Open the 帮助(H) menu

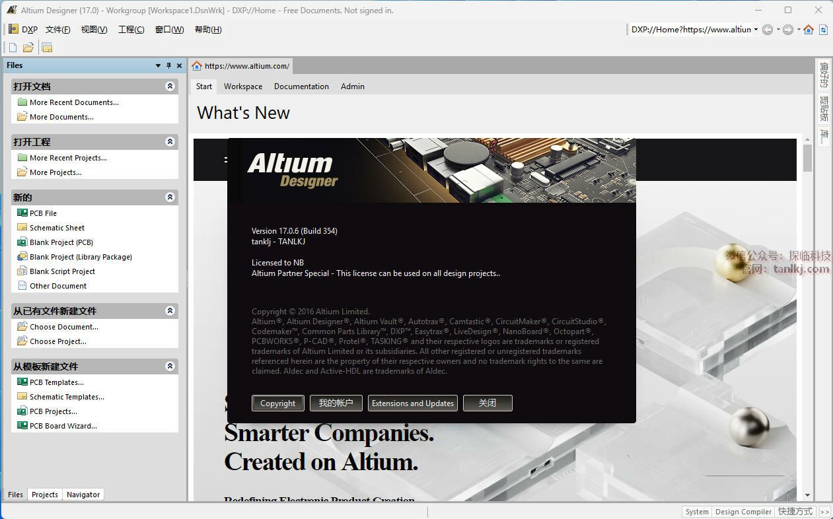click(x=208, y=30)
